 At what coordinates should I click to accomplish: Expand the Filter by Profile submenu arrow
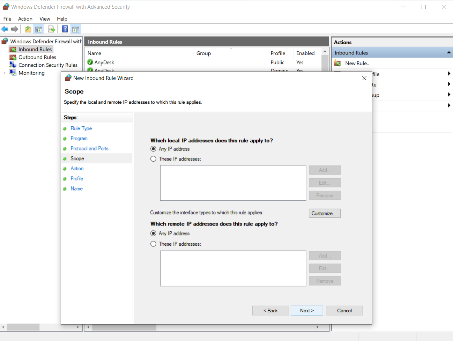(449, 73)
